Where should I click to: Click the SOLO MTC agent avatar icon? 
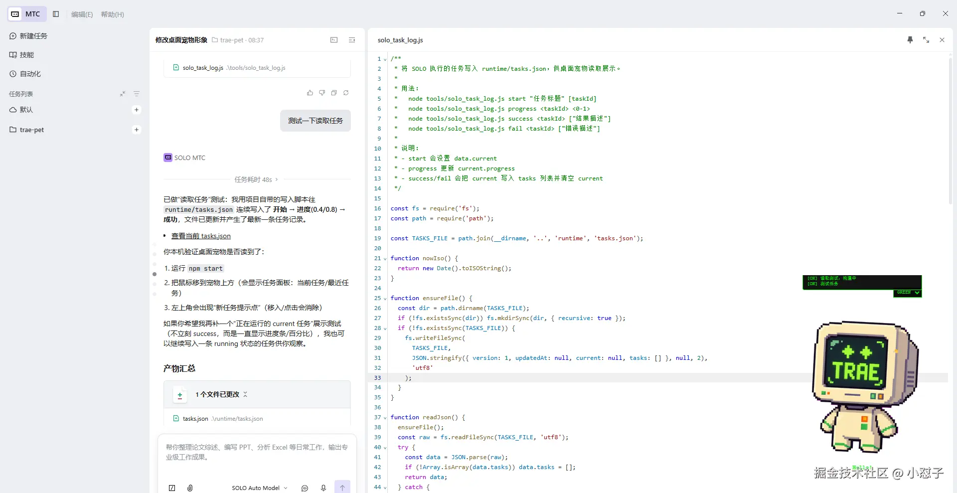[168, 158]
